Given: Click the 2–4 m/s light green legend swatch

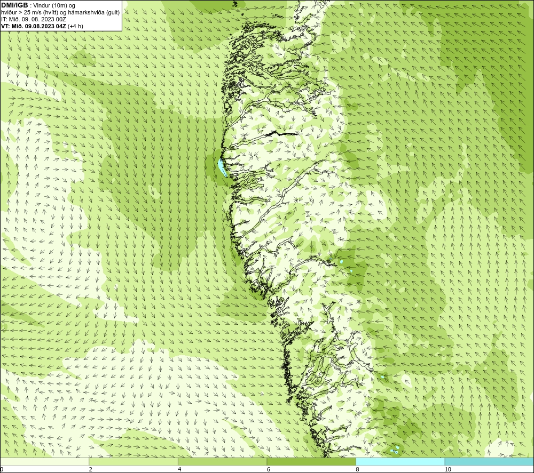Looking at the screenshot, I should click(133, 461).
